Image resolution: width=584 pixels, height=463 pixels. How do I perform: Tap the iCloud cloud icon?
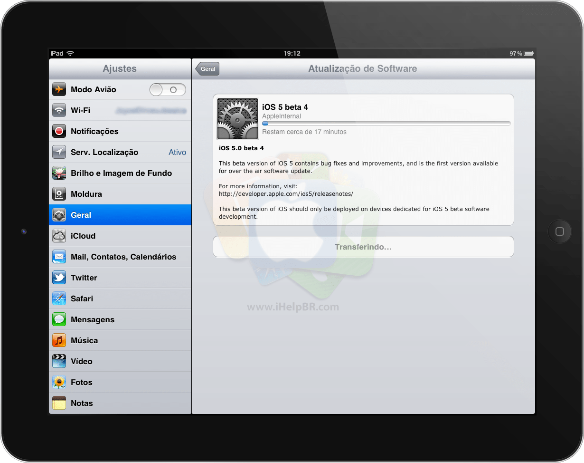tap(59, 236)
